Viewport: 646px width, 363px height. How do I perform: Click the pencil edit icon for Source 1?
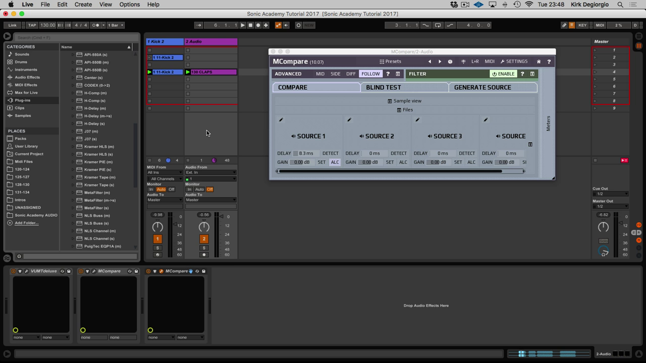(281, 120)
